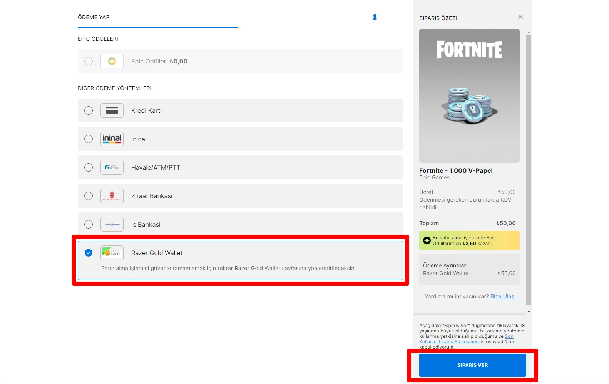Select the Havale/ATM/PTT radio button
The image size is (609, 384).
89,167
